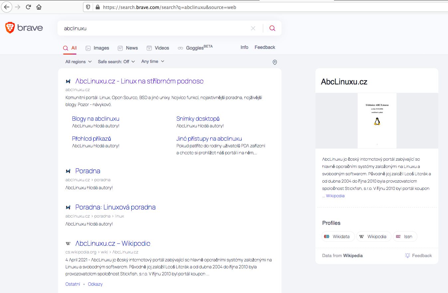Image resolution: width=448 pixels, height=293 pixels.
Task: Click the Info link in the header
Action: click(244, 47)
